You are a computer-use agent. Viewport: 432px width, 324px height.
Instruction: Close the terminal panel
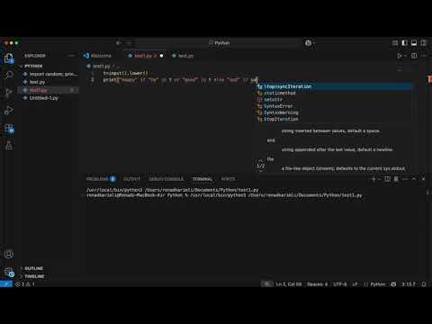[423, 179]
